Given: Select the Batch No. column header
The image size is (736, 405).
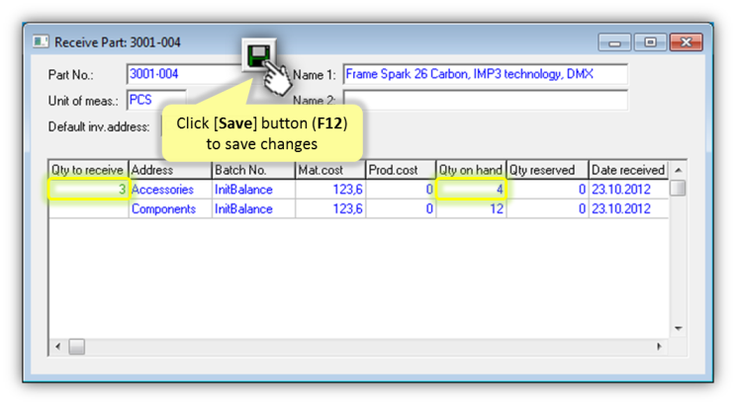Looking at the screenshot, I should point(253,170).
